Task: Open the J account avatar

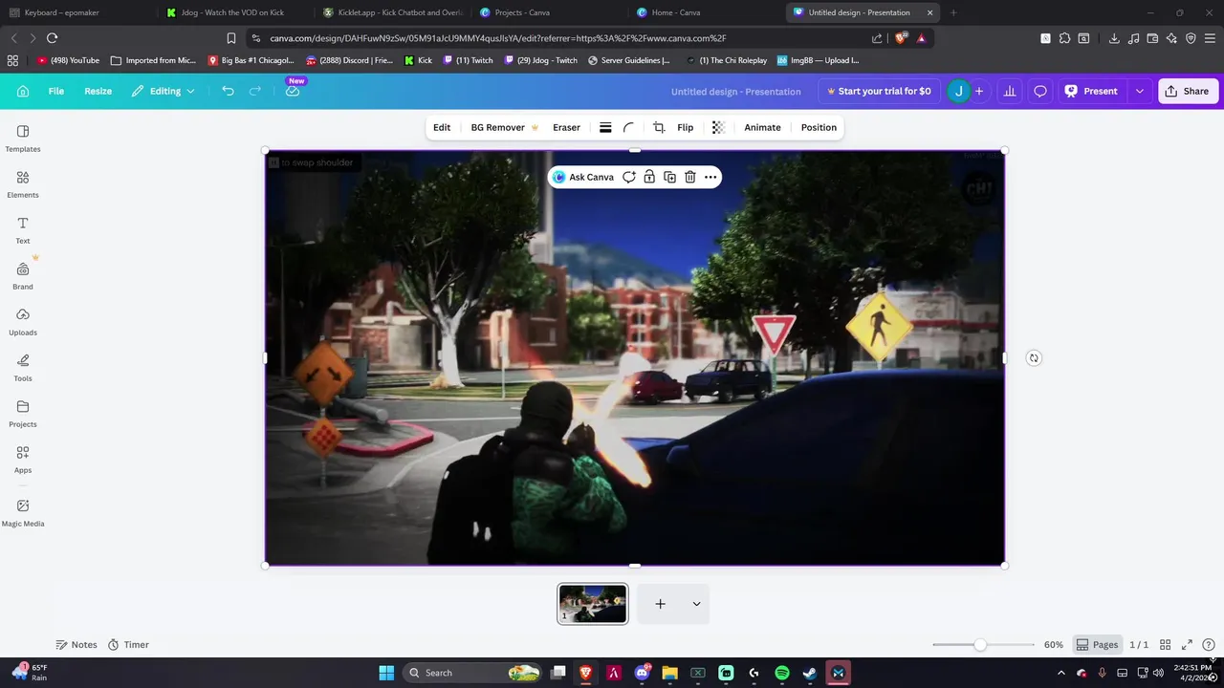Action: 958,91
